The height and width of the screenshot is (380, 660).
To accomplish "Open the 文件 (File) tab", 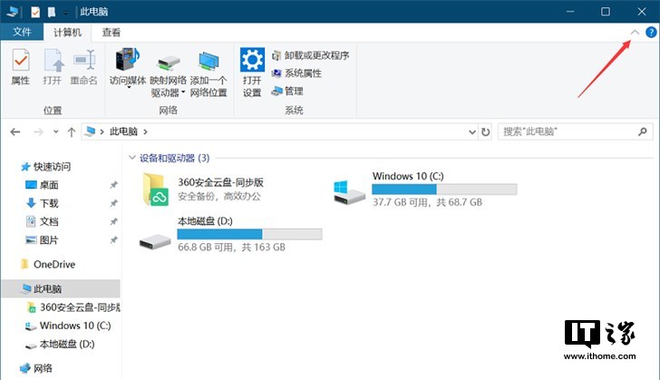I will pos(22,32).
